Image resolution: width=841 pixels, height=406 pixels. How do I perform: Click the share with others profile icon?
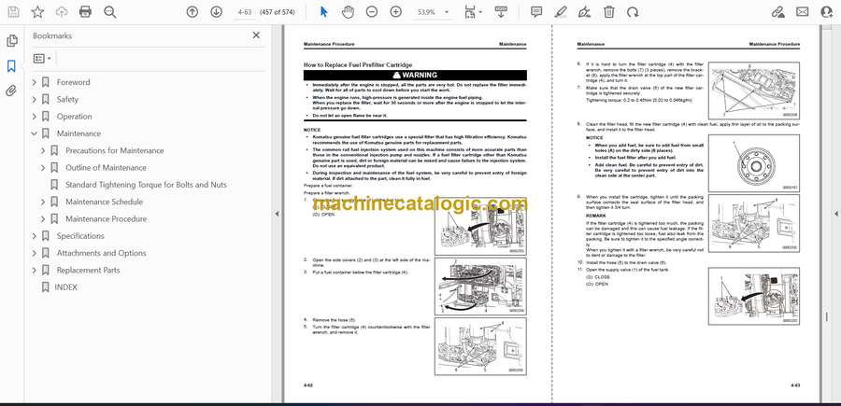827,12
